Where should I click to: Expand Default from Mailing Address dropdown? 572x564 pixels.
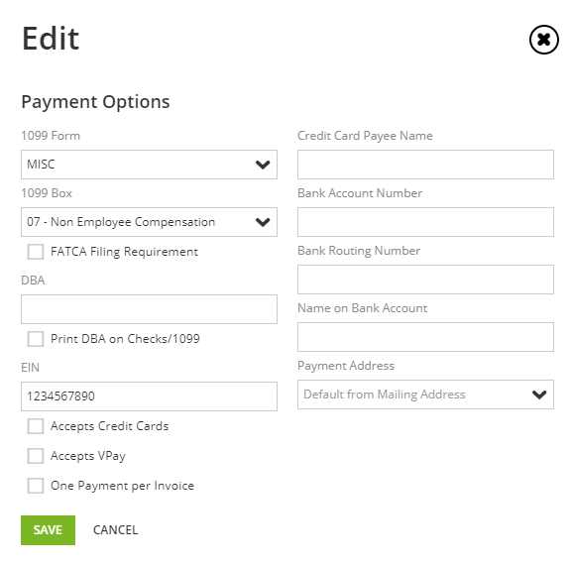(x=425, y=395)
